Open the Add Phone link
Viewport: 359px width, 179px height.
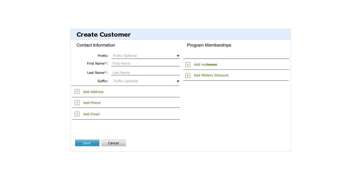pos(92,103)
